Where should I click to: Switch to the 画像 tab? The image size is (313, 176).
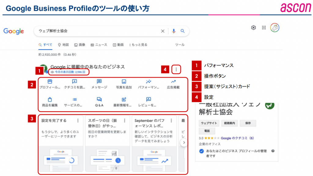pos(80,45)
